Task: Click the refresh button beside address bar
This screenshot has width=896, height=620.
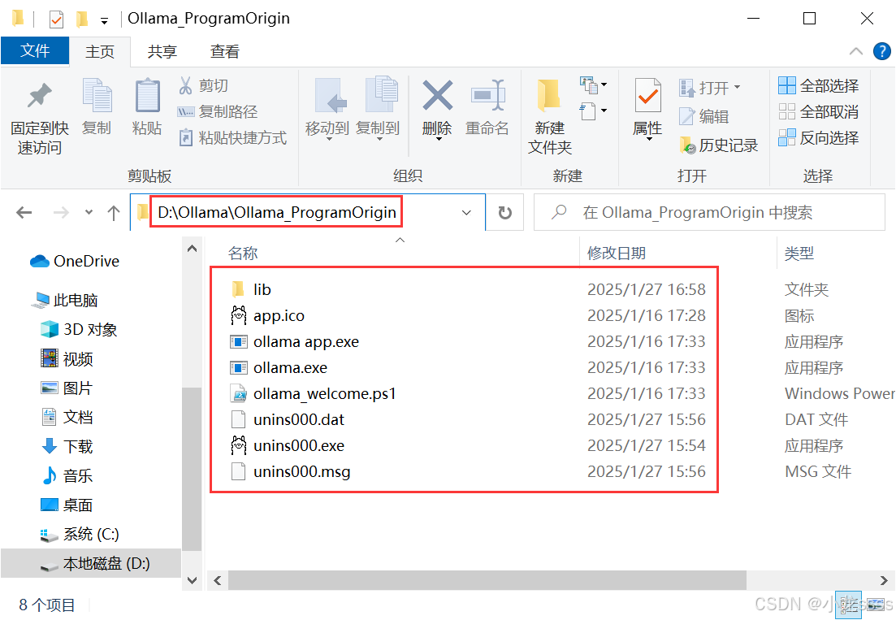Action: point(505,213)
